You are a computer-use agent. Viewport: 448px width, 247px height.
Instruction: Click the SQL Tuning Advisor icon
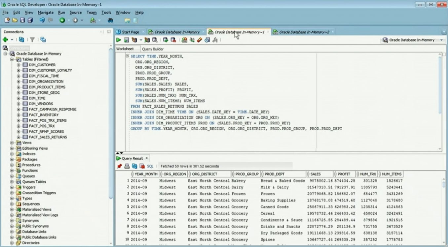point(155,40)
